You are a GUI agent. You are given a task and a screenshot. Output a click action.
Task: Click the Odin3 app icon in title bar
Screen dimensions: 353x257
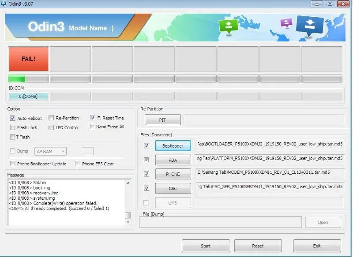pos(4,4)
